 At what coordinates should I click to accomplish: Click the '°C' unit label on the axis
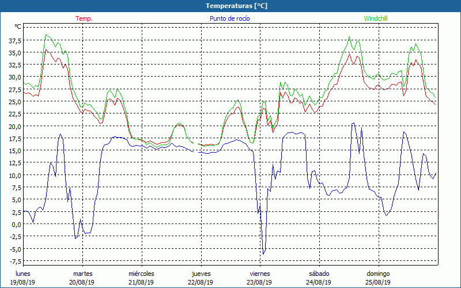pos(18,26)
